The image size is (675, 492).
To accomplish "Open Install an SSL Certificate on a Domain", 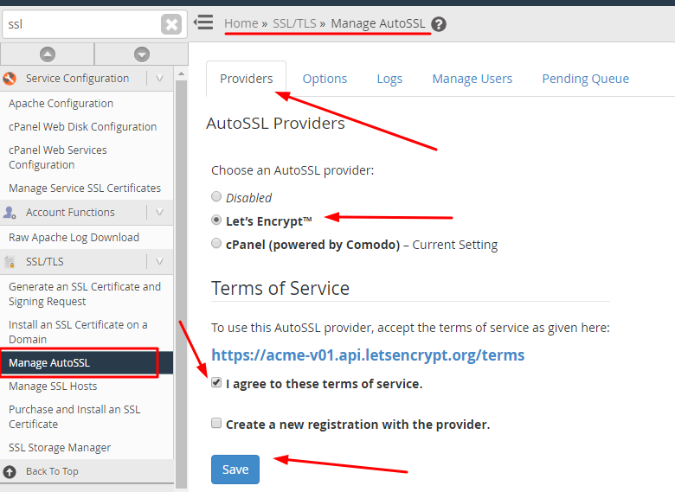I will point(78,332).
